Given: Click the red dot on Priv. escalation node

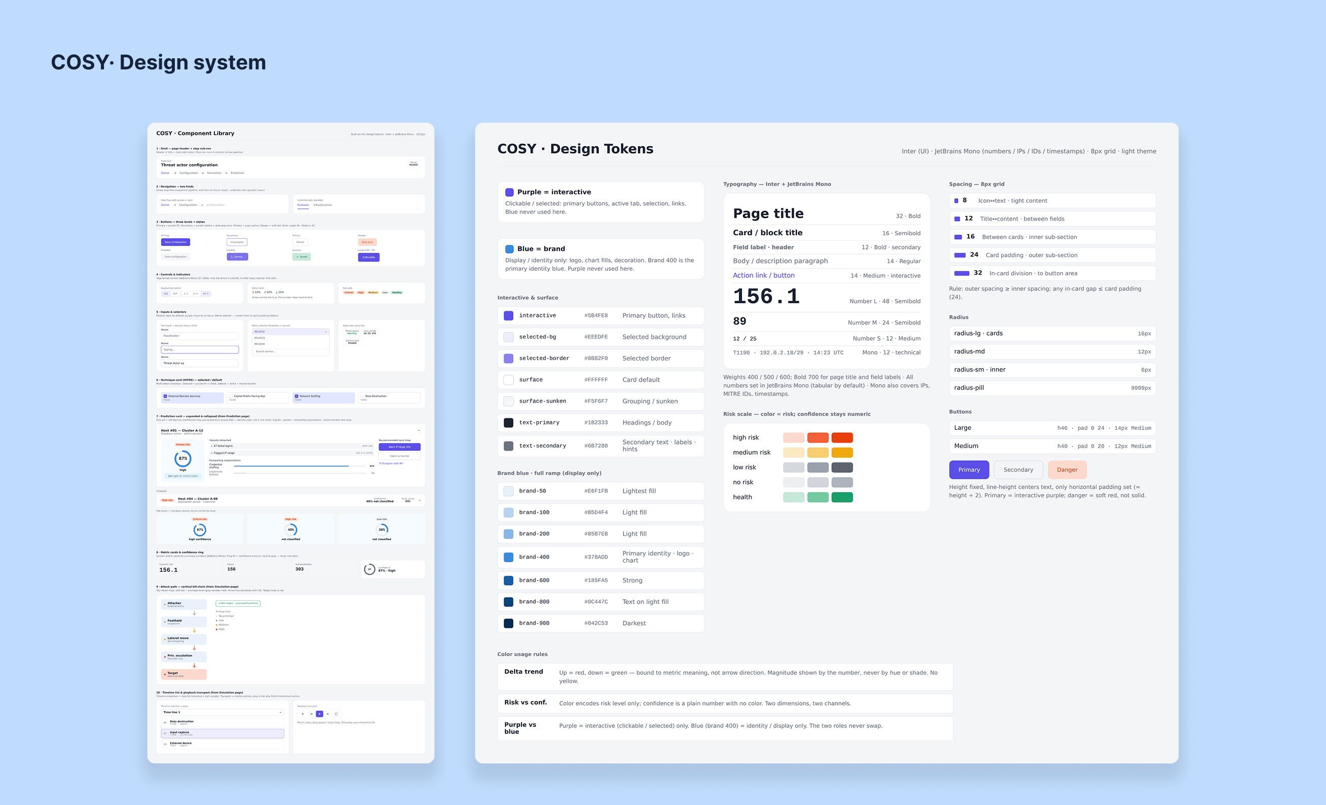Looking at the screenshot, I should coord(165,657).
